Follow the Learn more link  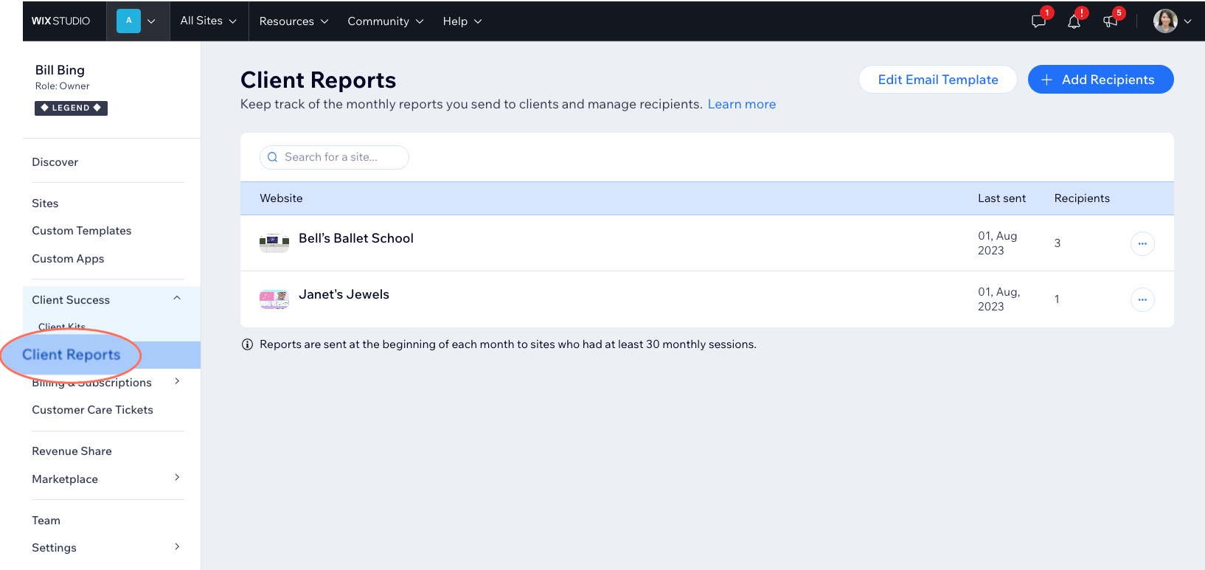click(x=742, y=104)
